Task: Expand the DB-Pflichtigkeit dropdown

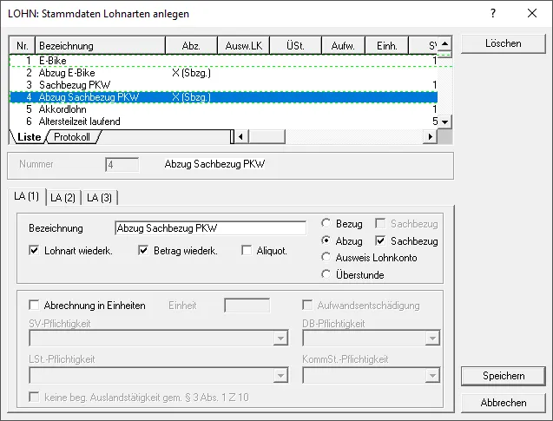Action: click(432, 339)
